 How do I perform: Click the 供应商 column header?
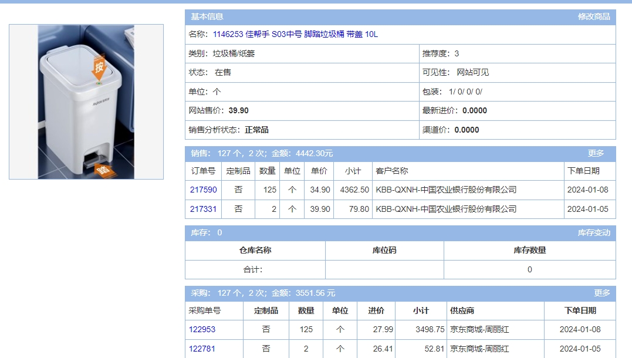tap(495, 311)
